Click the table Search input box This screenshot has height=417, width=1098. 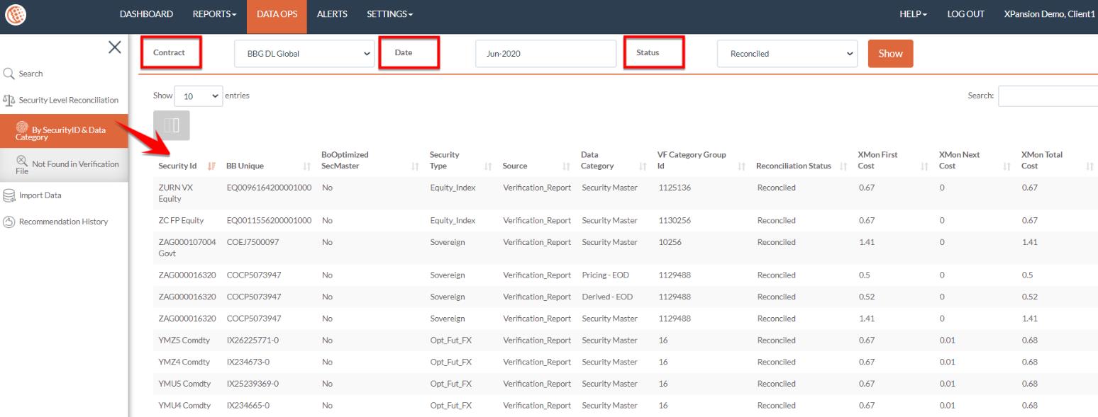pos(1048,96)
